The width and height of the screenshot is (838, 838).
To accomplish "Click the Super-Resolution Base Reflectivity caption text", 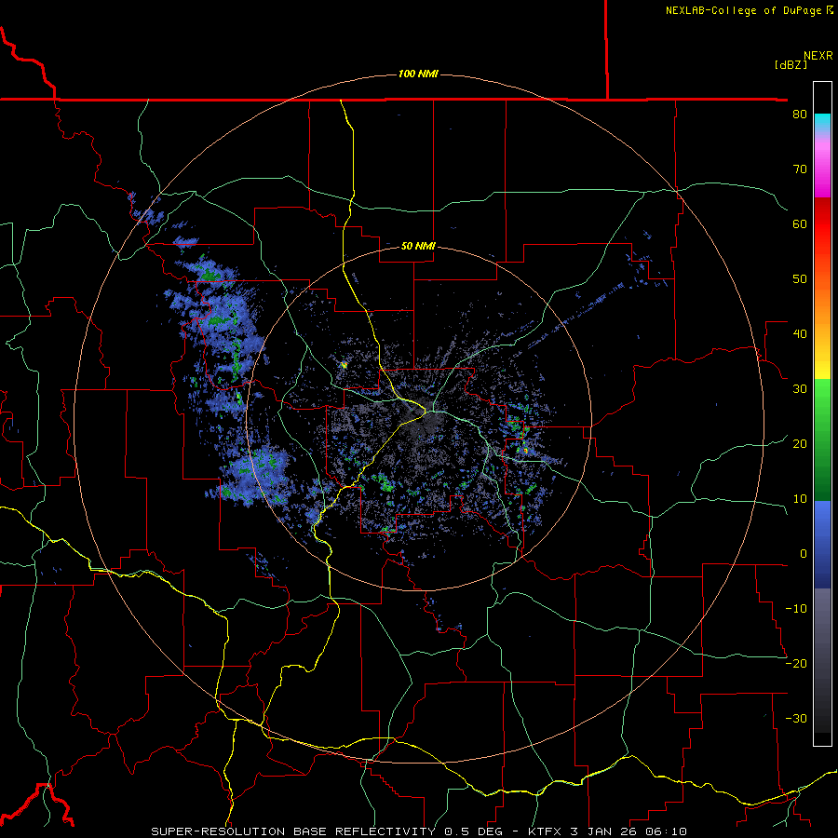I will click(291, 831).
